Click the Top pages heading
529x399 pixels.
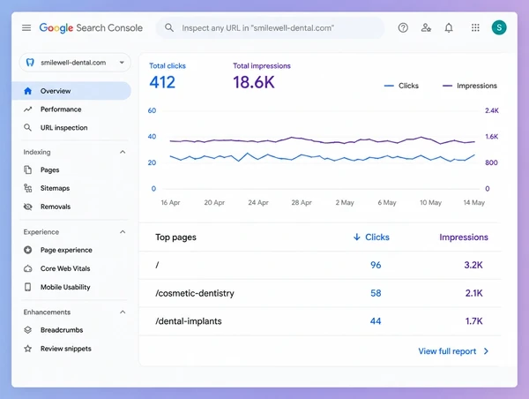click(x=175, y=237)
